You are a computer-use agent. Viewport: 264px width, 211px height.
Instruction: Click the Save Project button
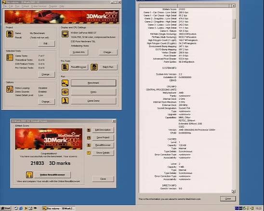pyautogui.click(x=103, y=138)
